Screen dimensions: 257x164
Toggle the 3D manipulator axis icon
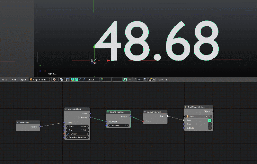(72, 79)
